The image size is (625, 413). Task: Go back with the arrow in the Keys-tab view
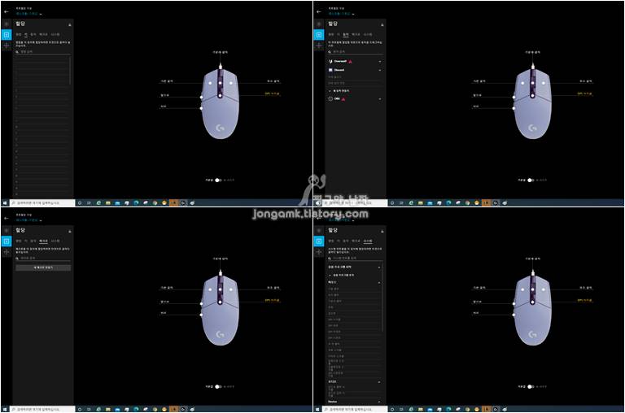[x=6, y=11]
